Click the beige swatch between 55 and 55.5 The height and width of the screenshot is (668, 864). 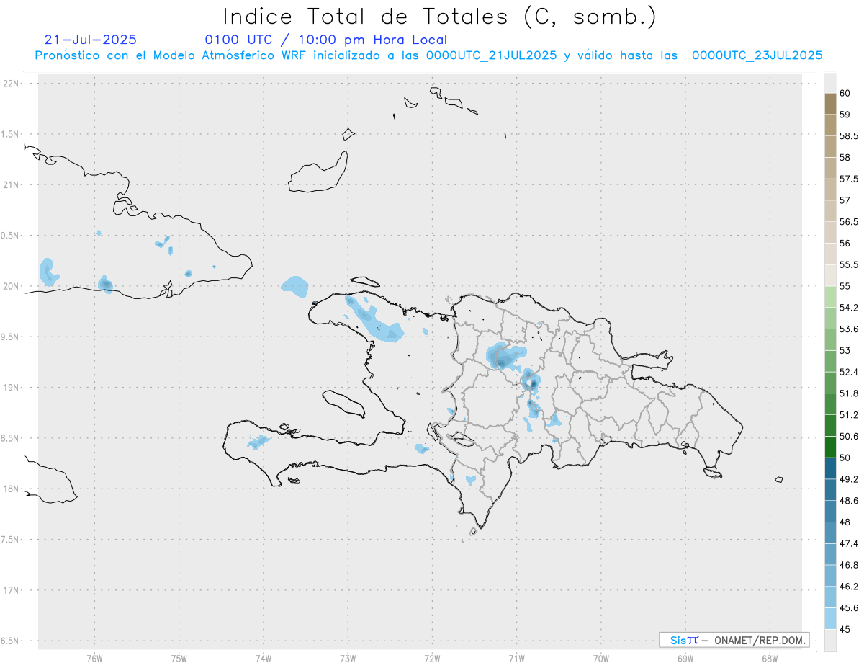click(x=830, y=275)
